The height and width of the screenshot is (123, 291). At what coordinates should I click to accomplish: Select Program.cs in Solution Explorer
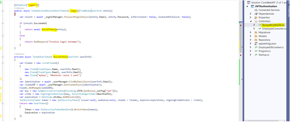click(264, 51)
